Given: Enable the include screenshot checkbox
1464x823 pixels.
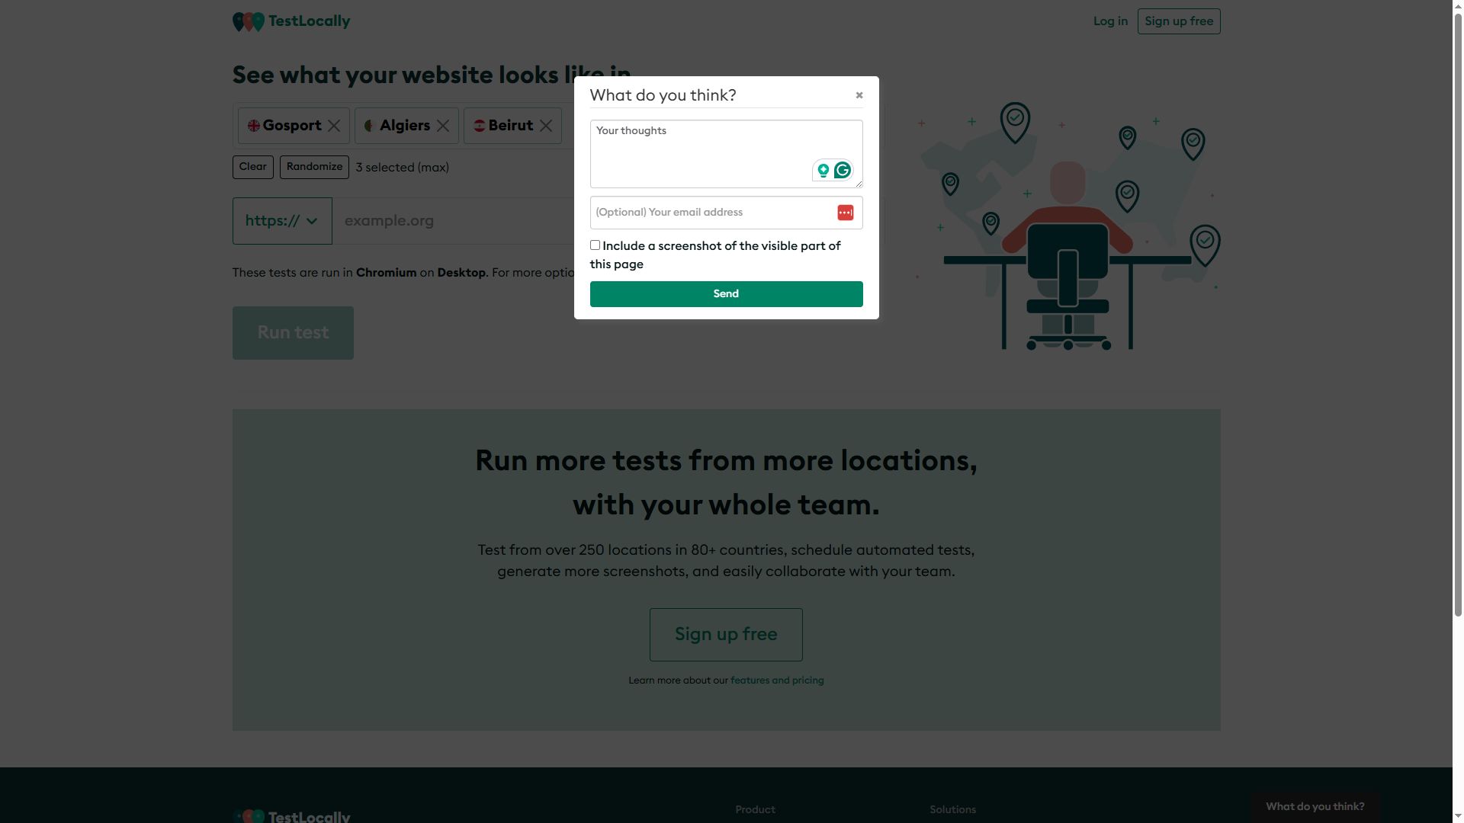Looking at the screenshot, I should point(595,245).
